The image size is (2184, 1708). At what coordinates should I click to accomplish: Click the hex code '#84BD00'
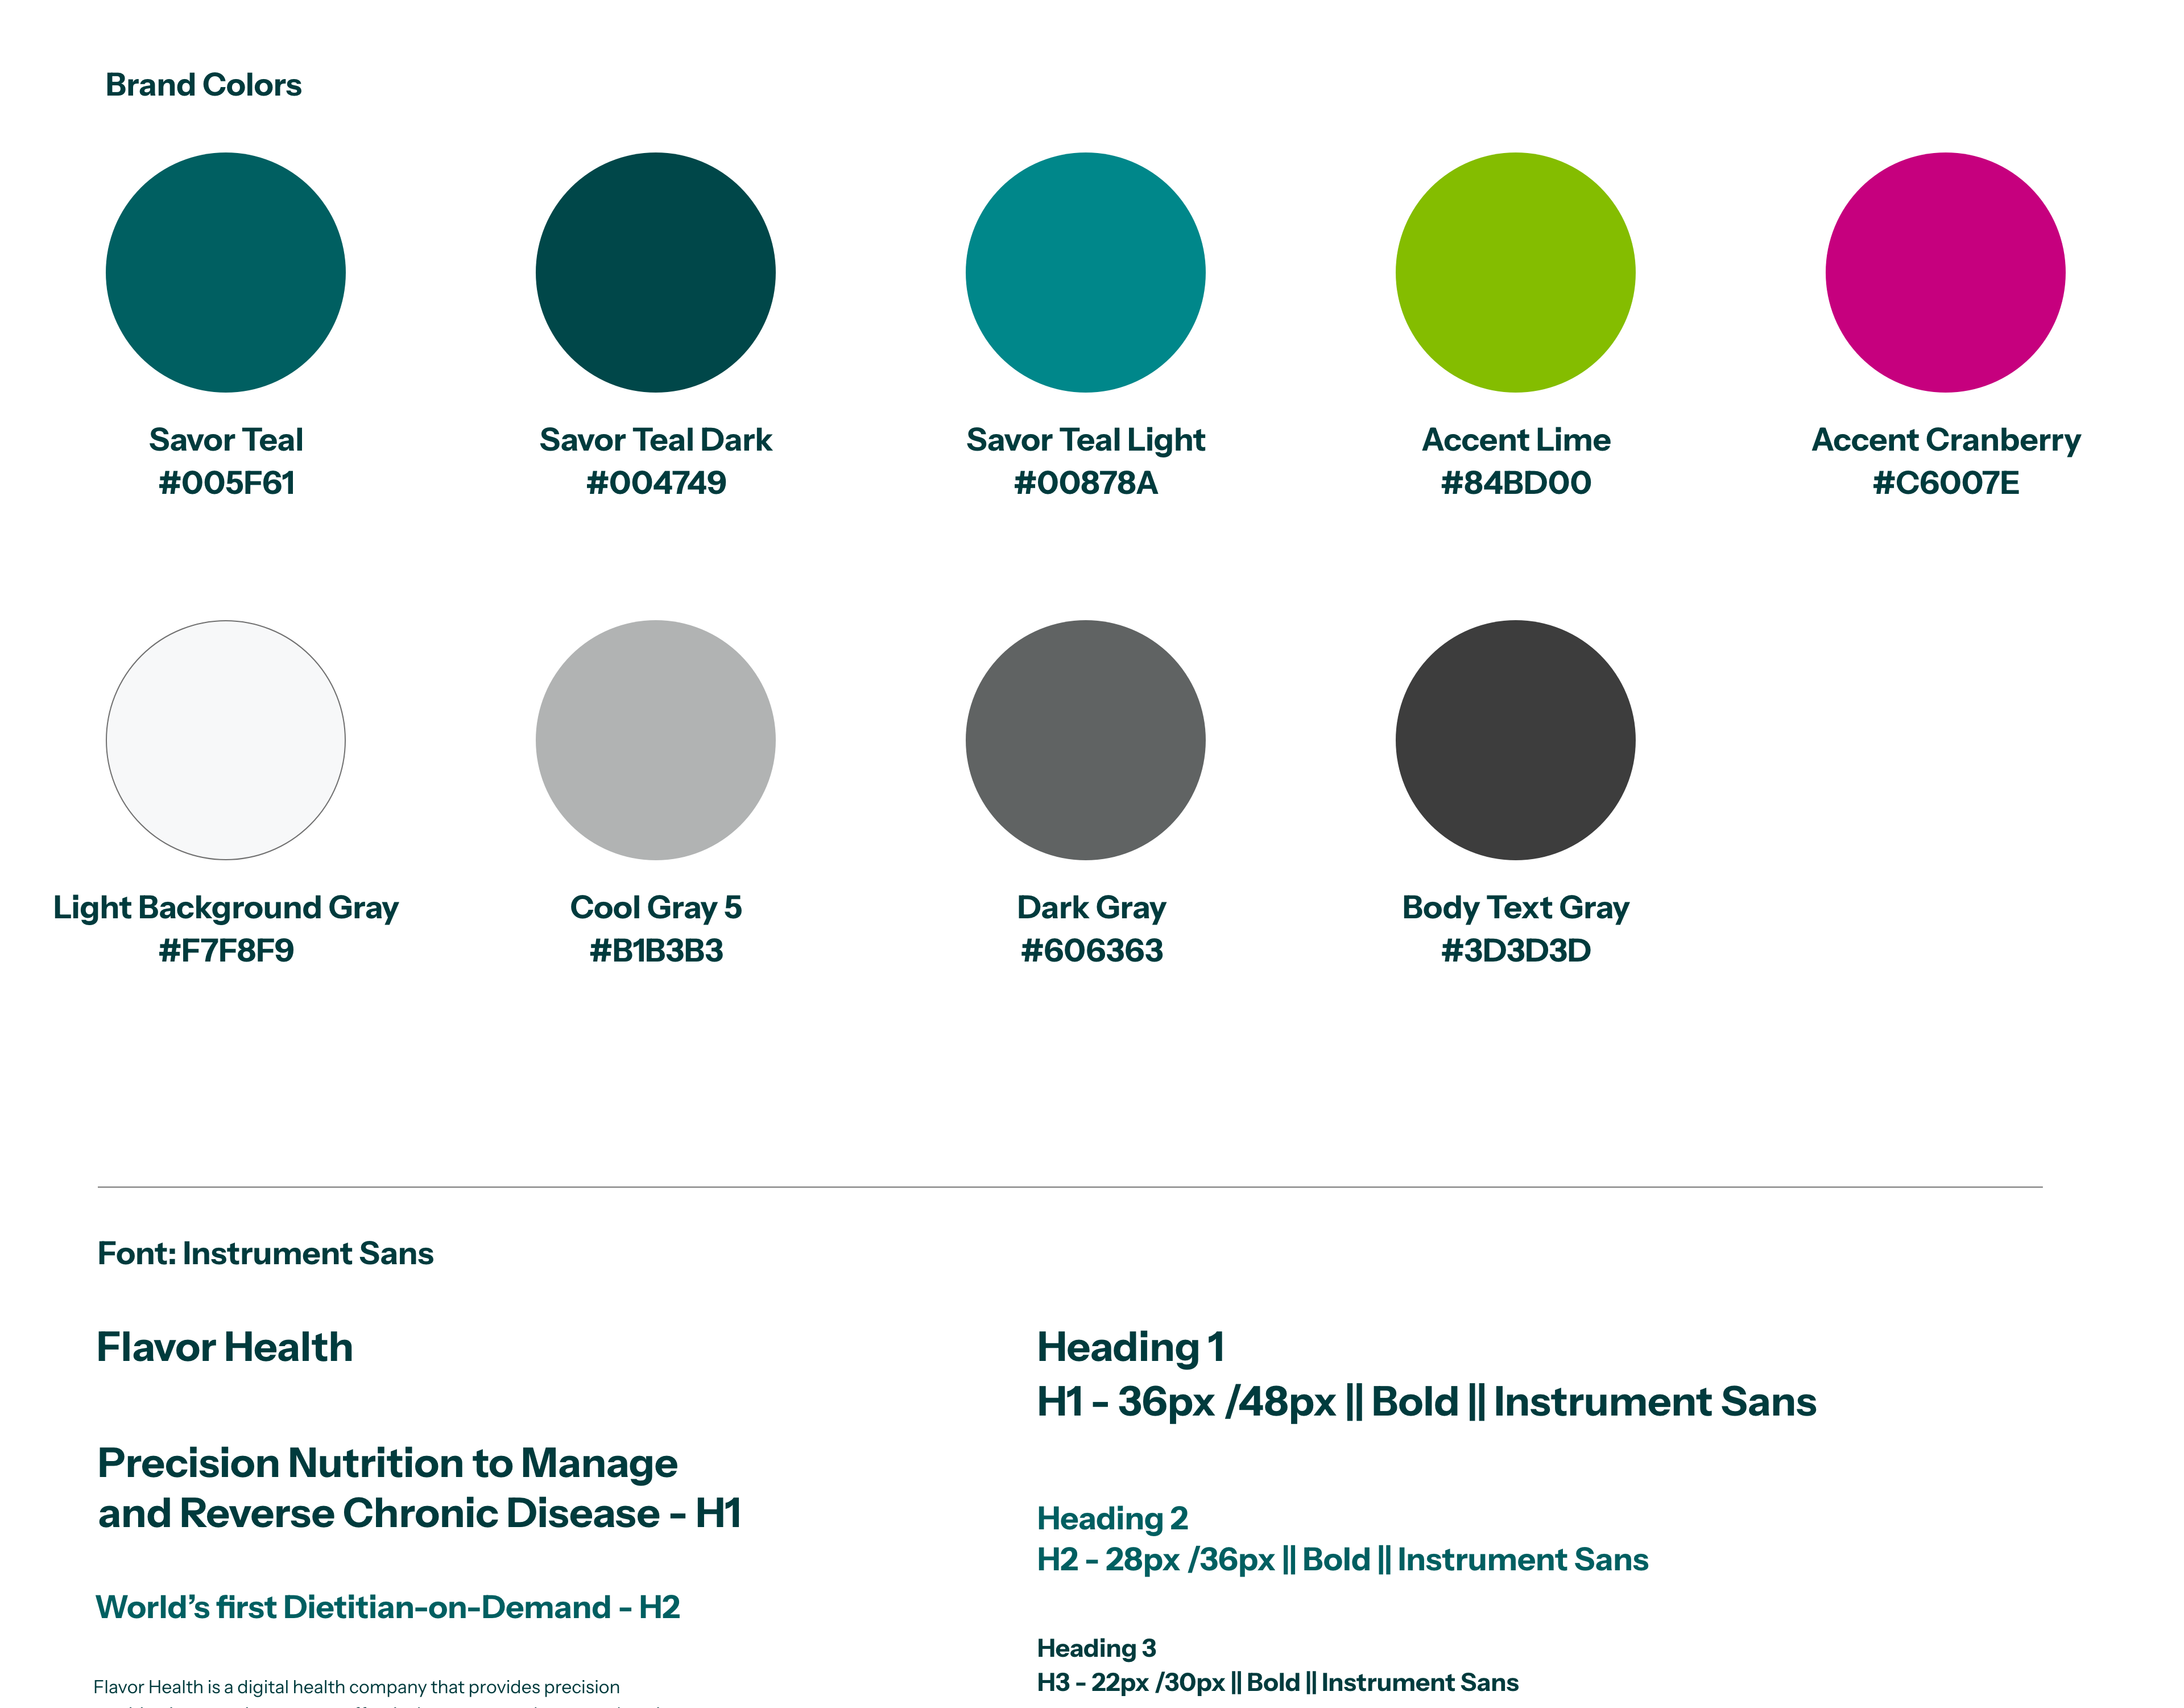1516,483
